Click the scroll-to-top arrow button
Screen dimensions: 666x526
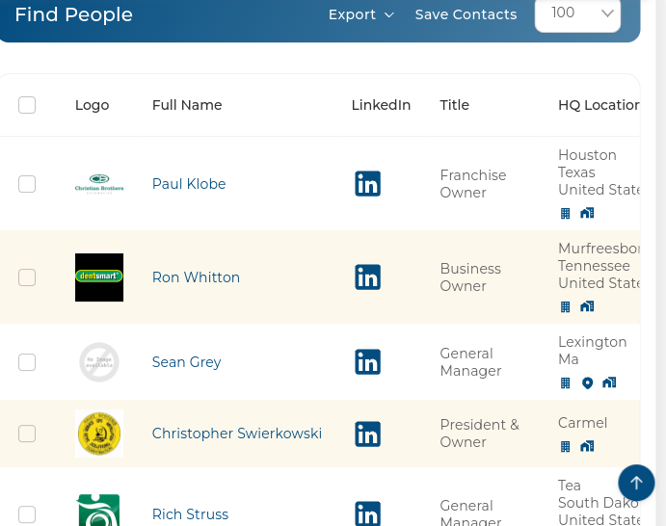click(636, 483)
